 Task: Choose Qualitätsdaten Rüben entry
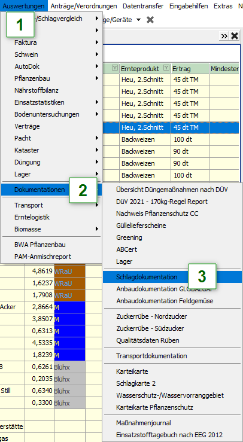point(172,340)
